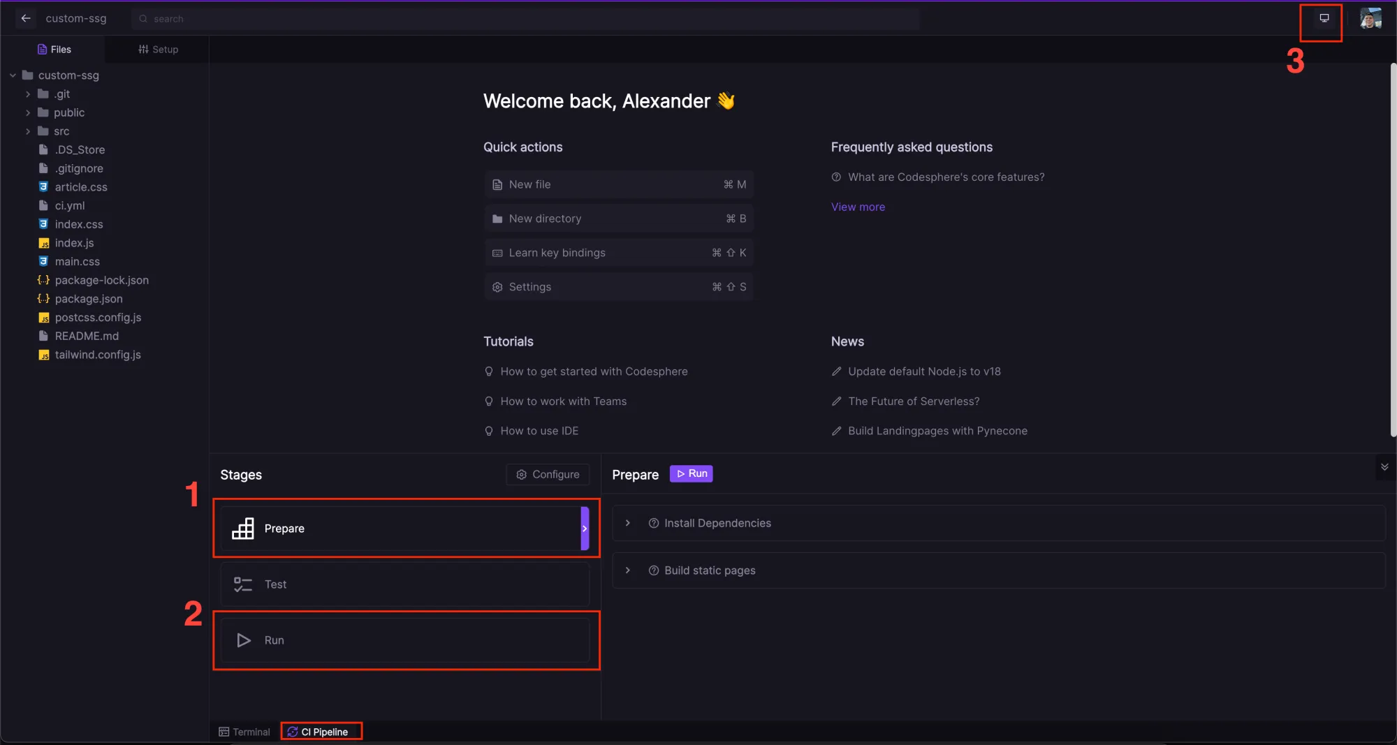The image size is (1397, 745).
Task: Open the package-lock.json file
Action: point(102,280)
